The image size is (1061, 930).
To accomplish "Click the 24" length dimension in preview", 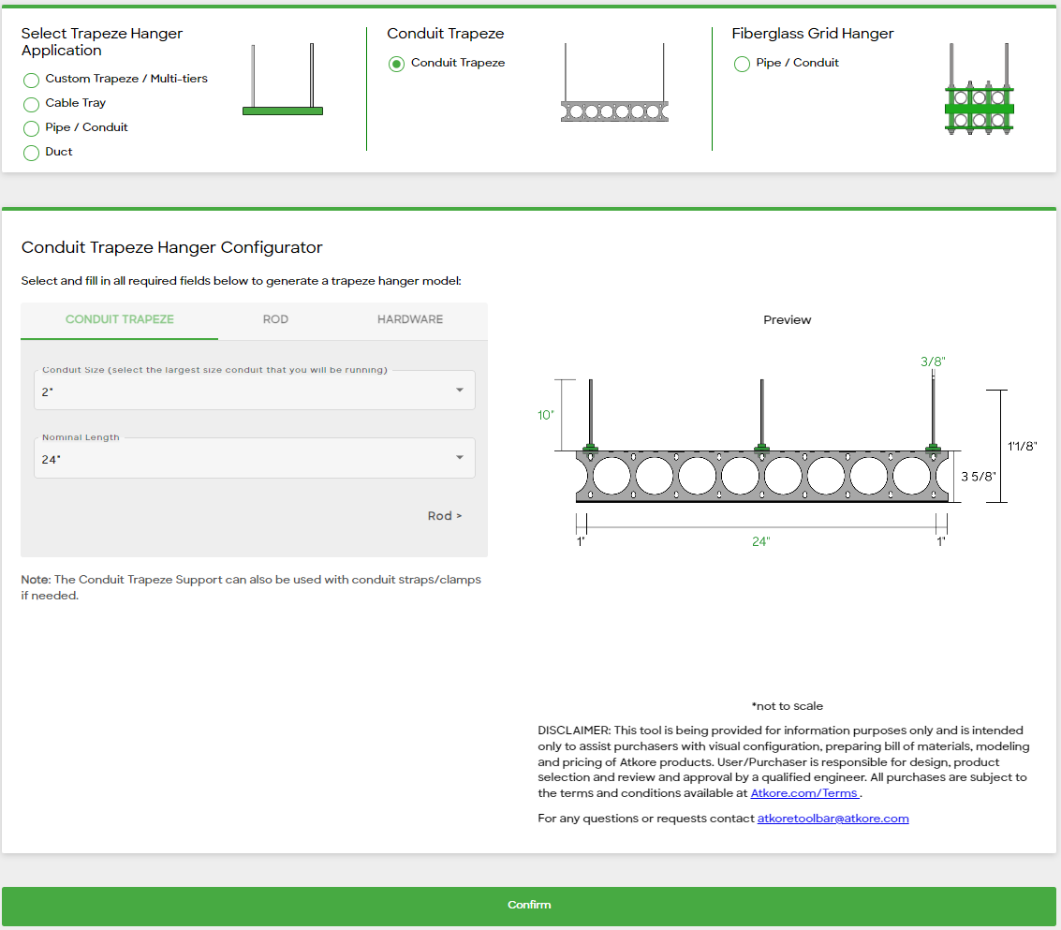I will tap(761, 541).
